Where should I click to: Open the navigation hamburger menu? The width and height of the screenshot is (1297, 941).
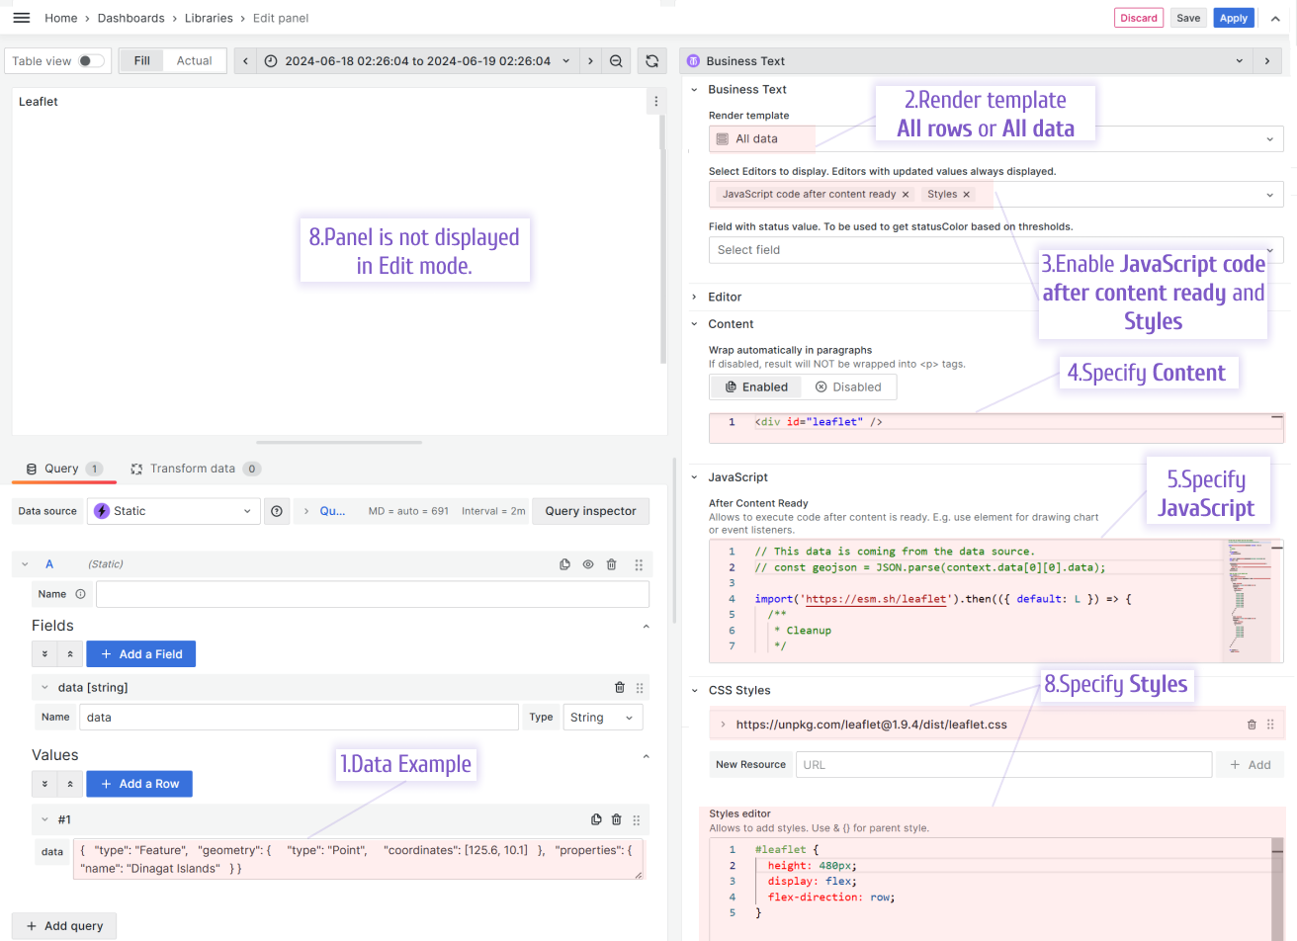click(21, 17)
